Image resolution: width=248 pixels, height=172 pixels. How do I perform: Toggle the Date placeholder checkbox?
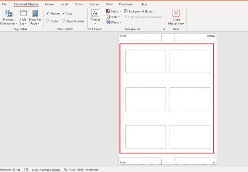tap(64, 13)
